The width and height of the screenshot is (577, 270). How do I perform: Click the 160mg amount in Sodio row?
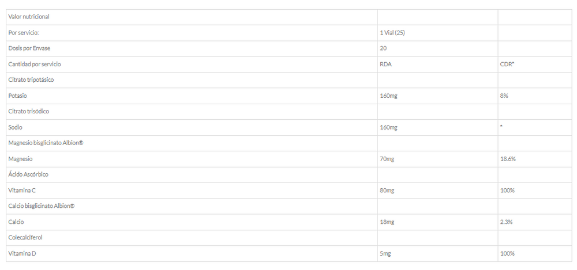tap(389, 127)
